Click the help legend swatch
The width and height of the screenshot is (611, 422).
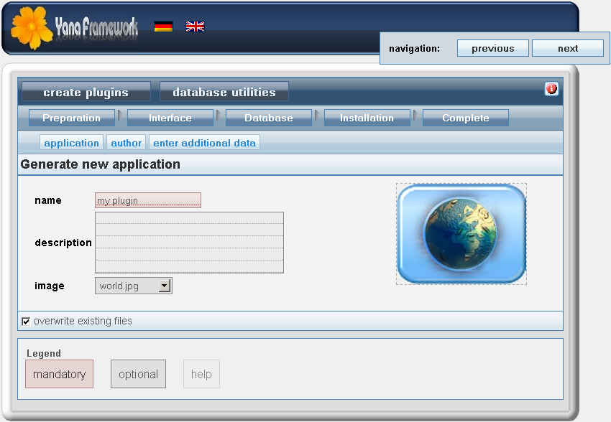pos(201,374)
